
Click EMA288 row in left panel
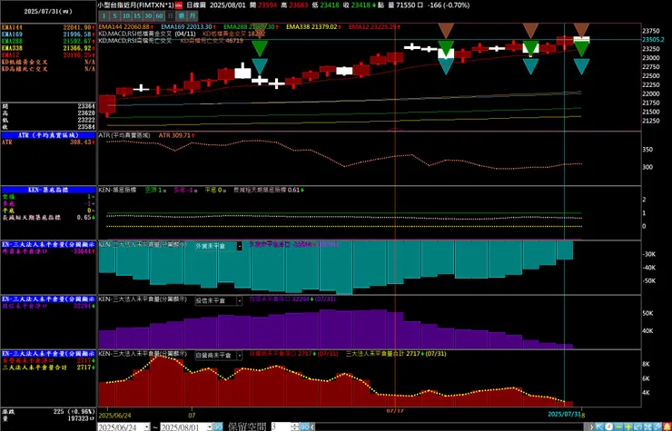click(48, 41)
